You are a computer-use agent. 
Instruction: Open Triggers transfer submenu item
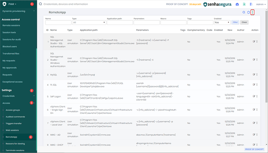(14, 123)
